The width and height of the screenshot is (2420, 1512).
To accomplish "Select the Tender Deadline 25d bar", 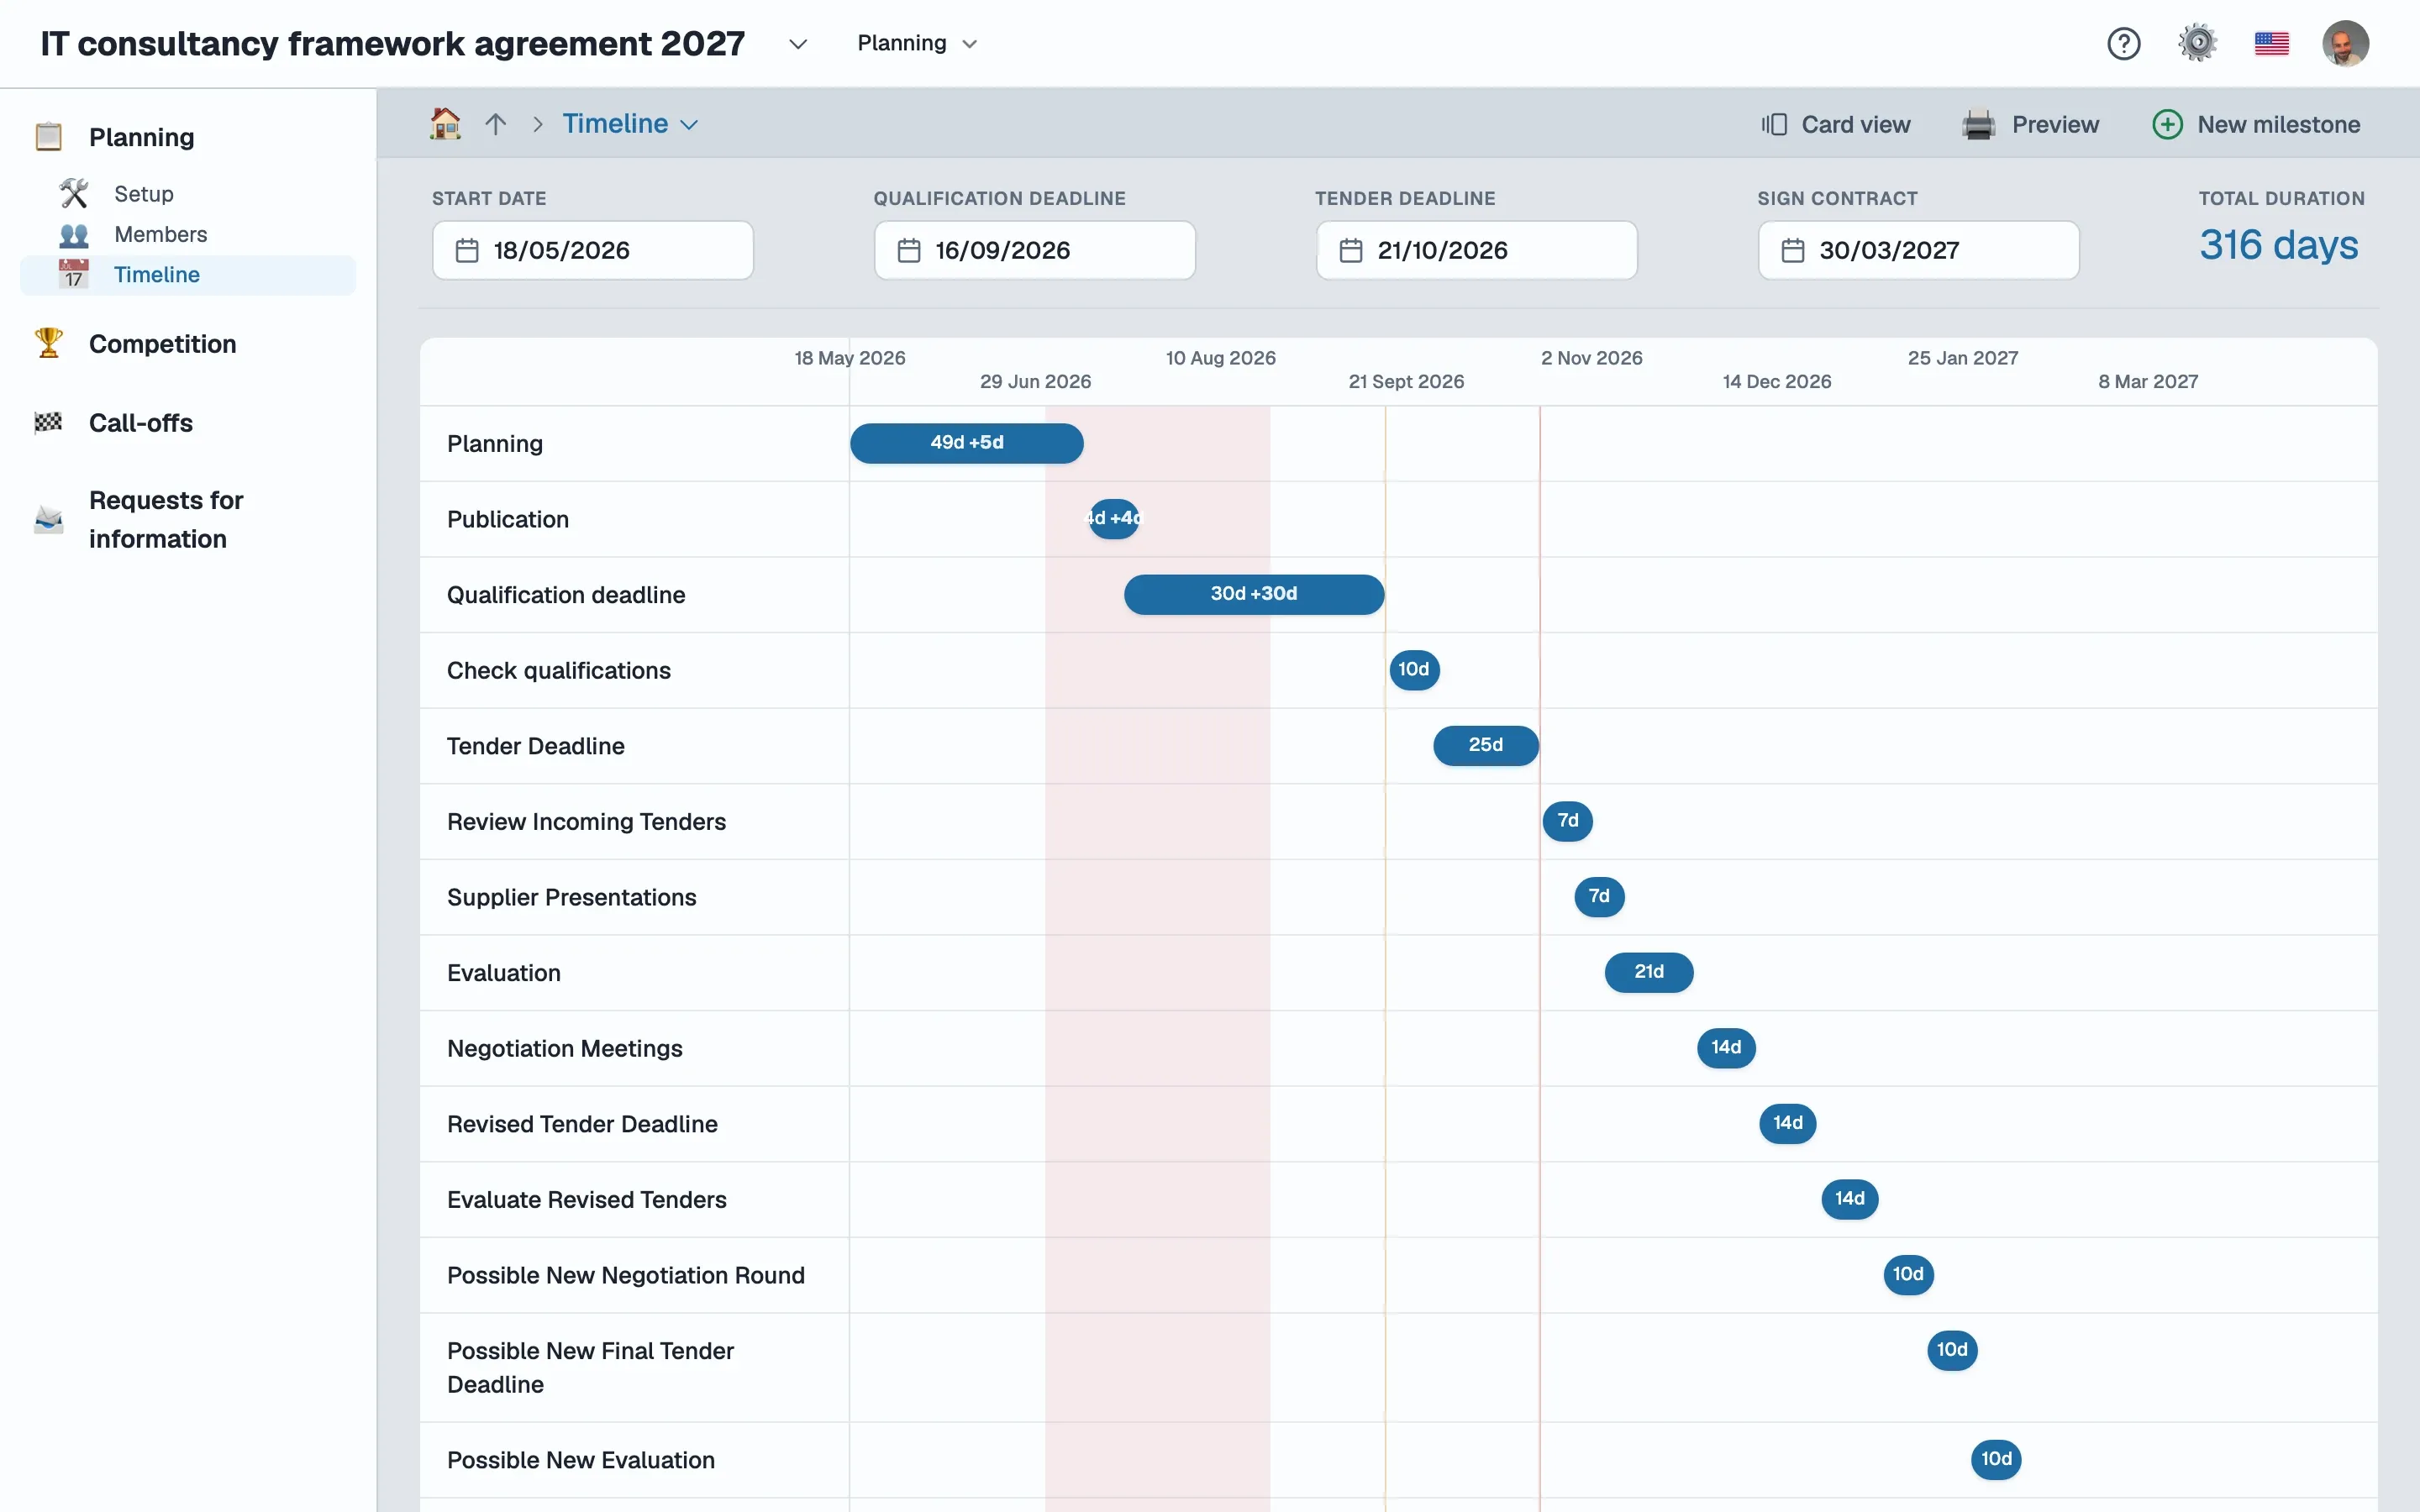I will pyautogui.click(x=1485, y=745).
